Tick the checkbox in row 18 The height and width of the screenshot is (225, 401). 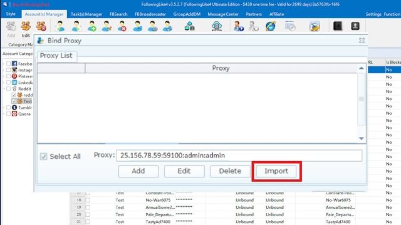(x=88, y=200)
